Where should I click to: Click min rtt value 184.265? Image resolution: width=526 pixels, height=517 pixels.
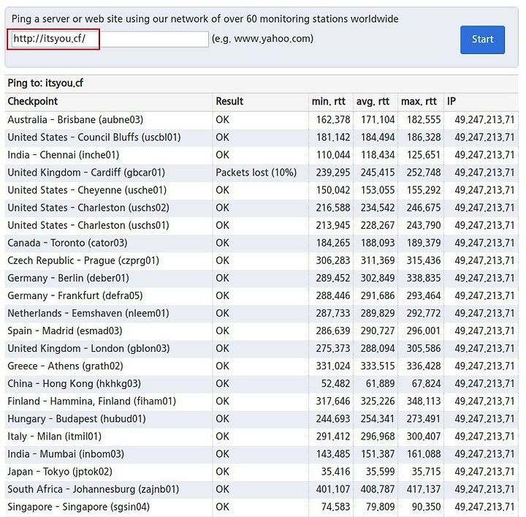pos(333,243)
